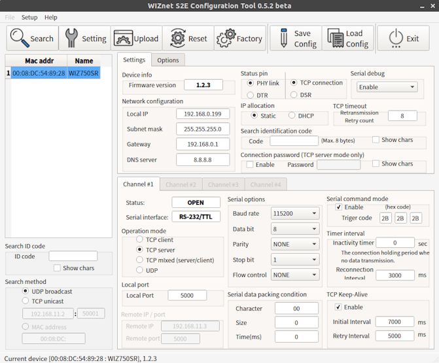Click the Setting button label
This screenshot has width=439, height=363.
94,39
